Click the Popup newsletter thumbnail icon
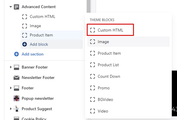The image size is (177, 120). pos(16,98)
